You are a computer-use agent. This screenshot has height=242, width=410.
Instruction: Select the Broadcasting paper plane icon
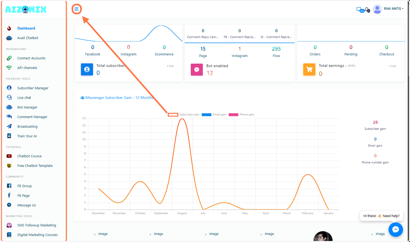(9, 126)
